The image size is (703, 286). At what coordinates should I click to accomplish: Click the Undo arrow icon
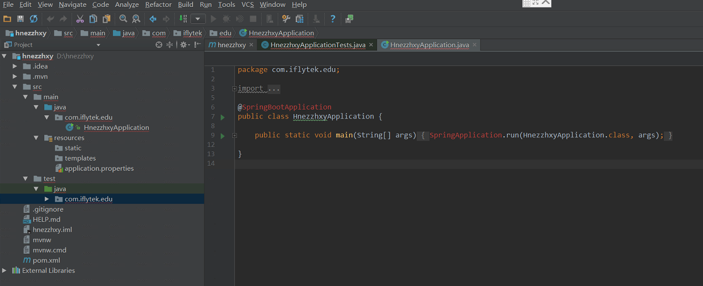point(51,19)
